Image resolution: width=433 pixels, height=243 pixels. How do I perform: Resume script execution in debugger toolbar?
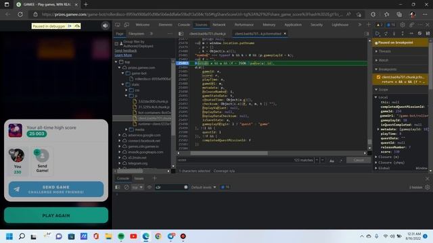[x=378, y=33]
